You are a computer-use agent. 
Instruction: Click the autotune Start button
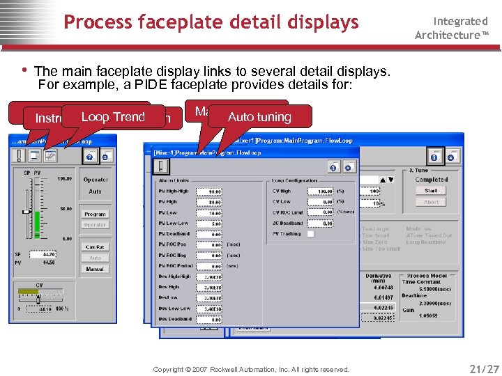431,191
